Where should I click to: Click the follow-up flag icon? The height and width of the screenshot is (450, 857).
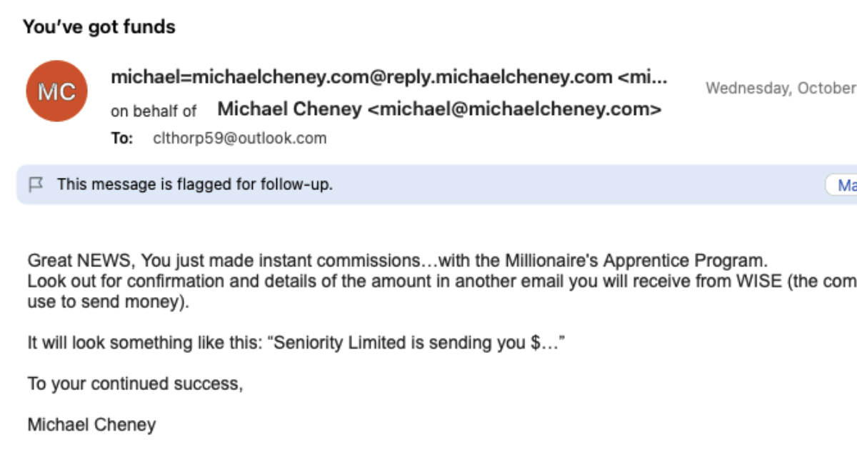click(x=35, y=184)
